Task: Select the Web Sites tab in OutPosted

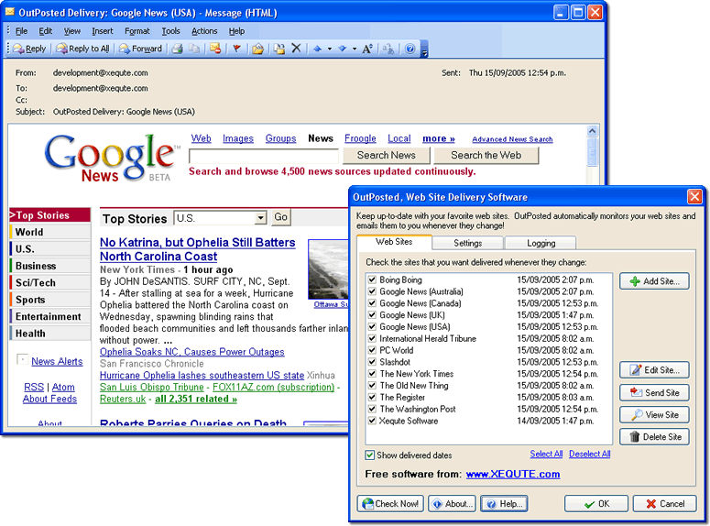Action: [x=394, y=242]
